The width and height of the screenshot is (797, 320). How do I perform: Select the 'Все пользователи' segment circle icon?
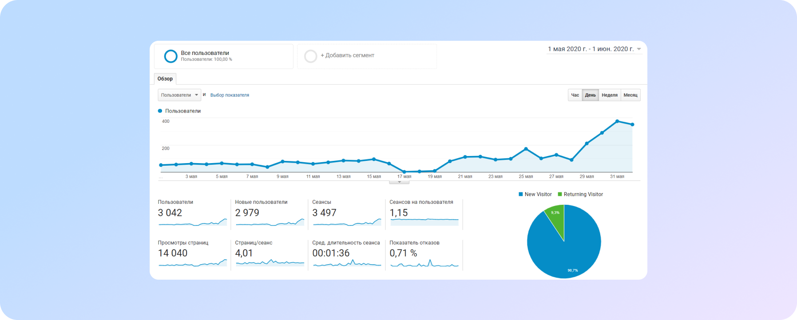171,56
